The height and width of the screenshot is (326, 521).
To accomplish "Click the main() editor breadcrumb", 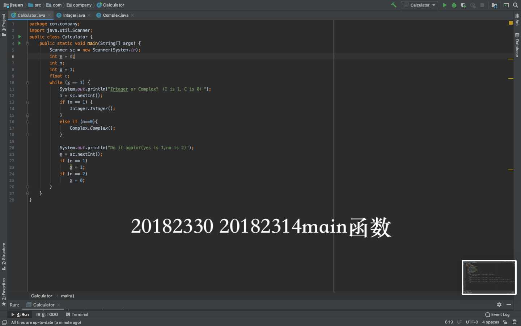I will coord(68,296).
